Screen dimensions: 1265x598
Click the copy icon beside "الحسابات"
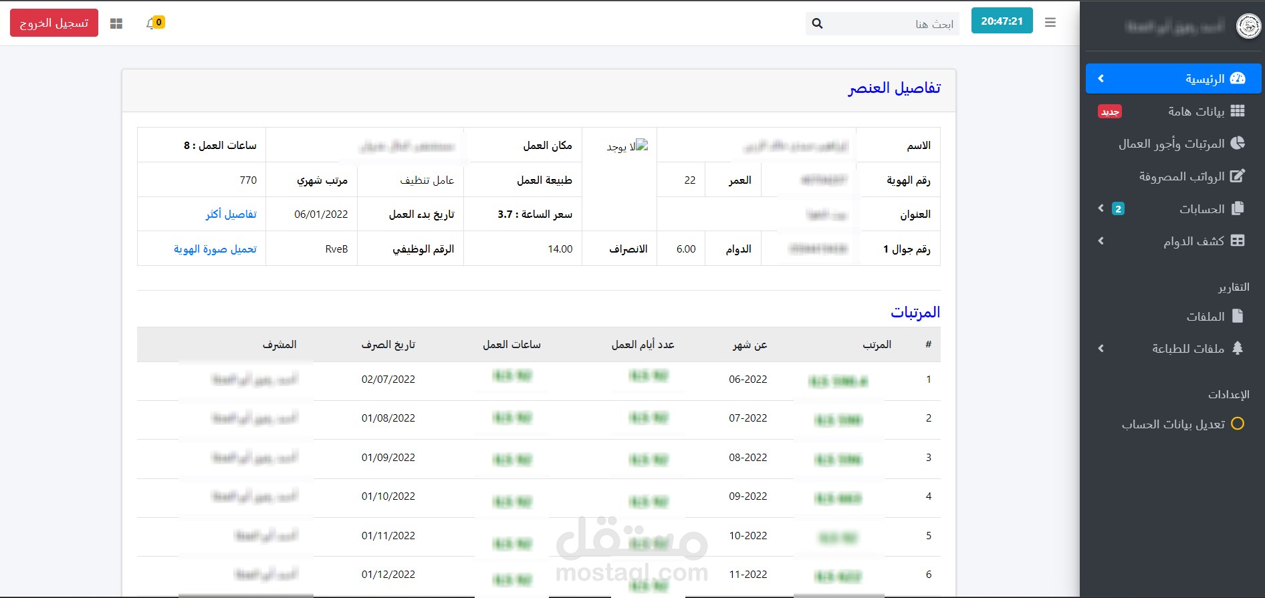(1238, 208)
